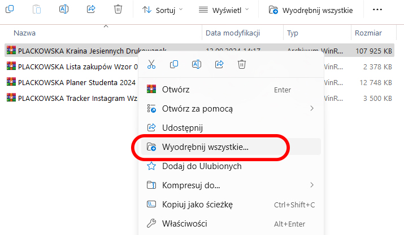The image size is (404, 235).
Task: Click the 107 925 KB size cell
Action: point(373,51)
